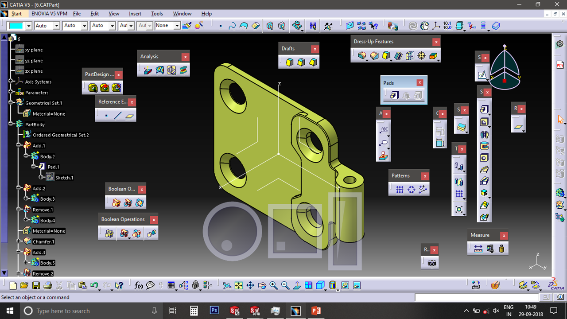Open Photoshop from the Windows taskbar
Image resolution: width=567 pixels, height=319 pixels.
[x=214, y=311]
